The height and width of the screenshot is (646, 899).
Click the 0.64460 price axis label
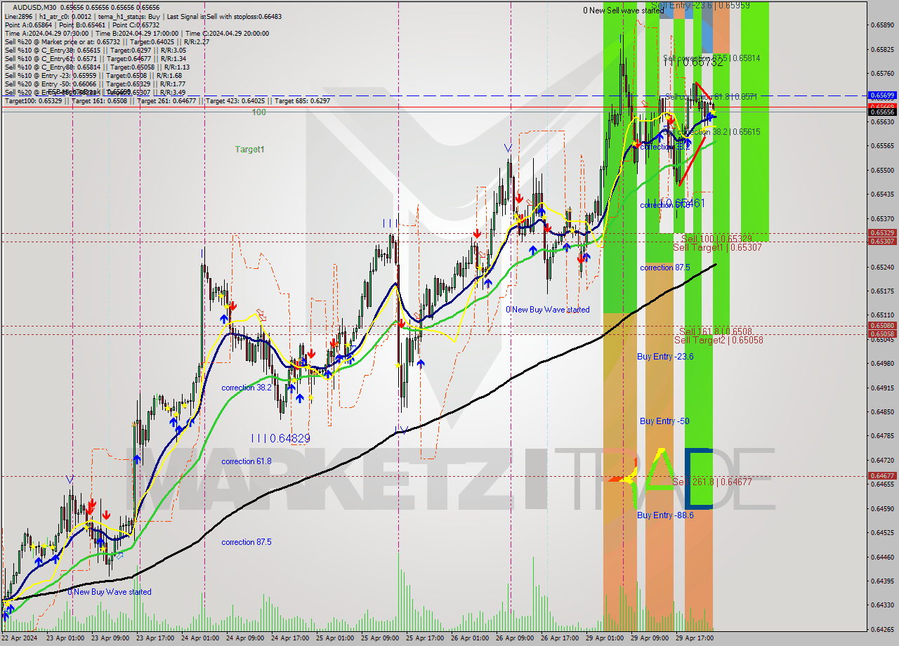pos(882,558)
